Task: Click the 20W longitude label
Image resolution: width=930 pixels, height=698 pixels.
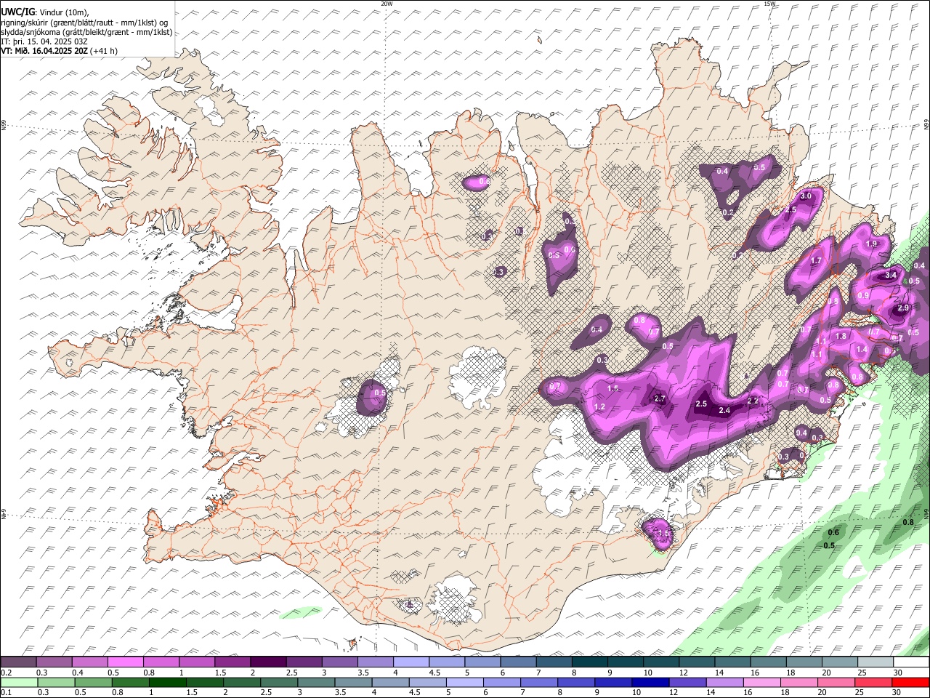Action: tap(387, 4)
